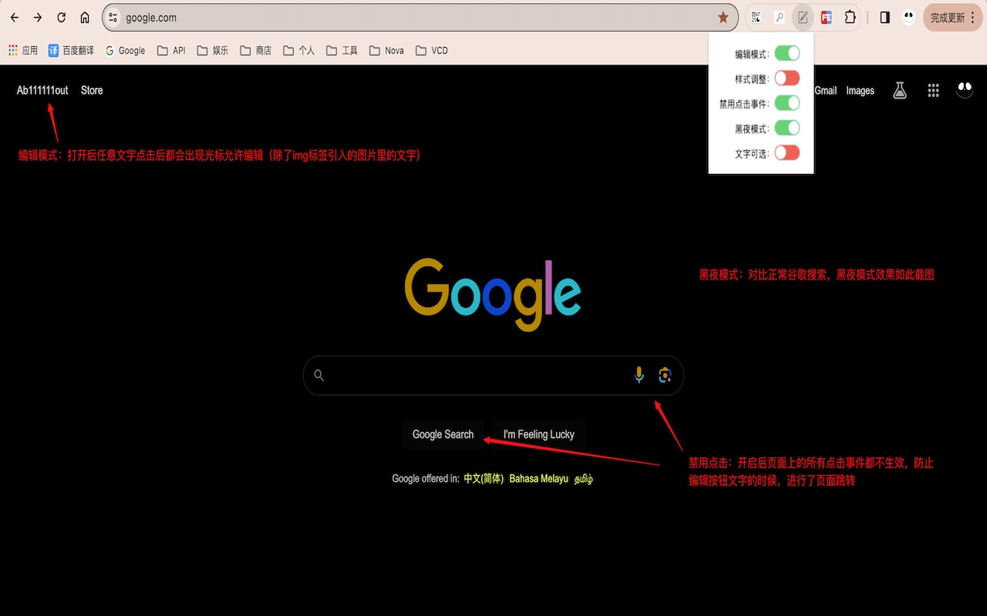
Task: Open Chrome's three-dot menu
Action: pos(972,18)
